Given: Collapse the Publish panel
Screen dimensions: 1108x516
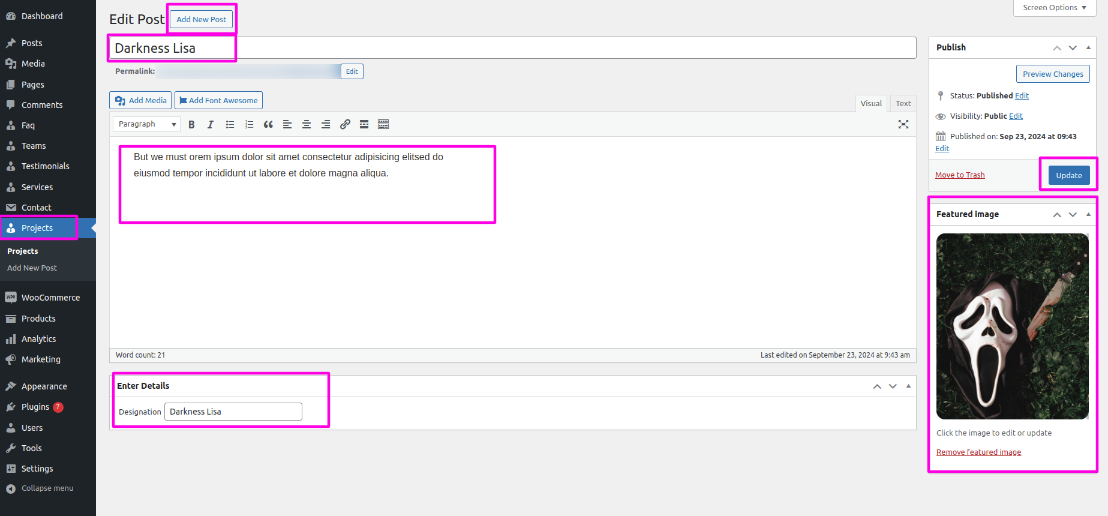Looking at the screenshot, I should tap(1088, 47).
